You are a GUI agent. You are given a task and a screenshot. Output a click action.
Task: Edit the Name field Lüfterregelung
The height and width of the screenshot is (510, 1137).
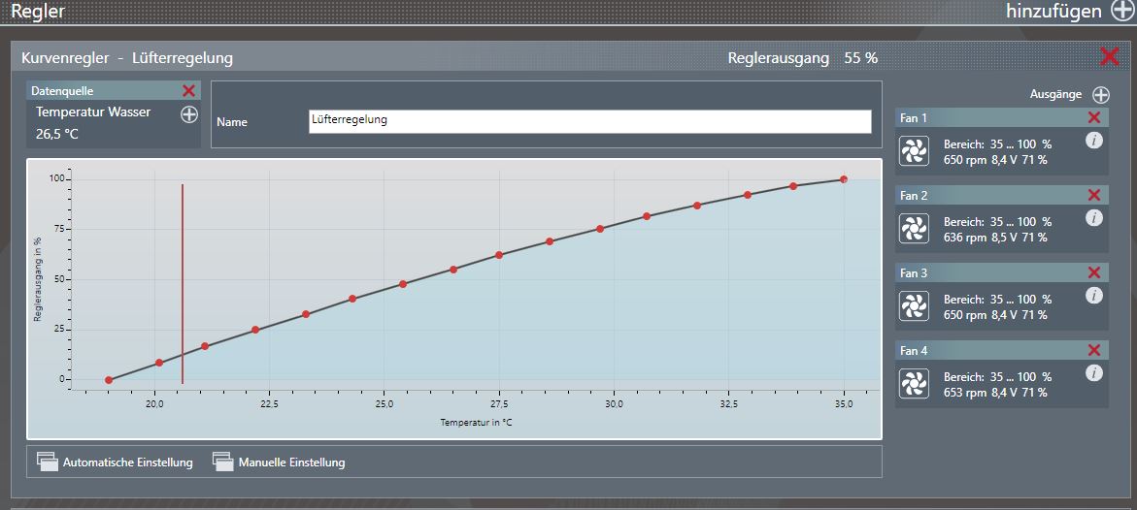(589, 122)
